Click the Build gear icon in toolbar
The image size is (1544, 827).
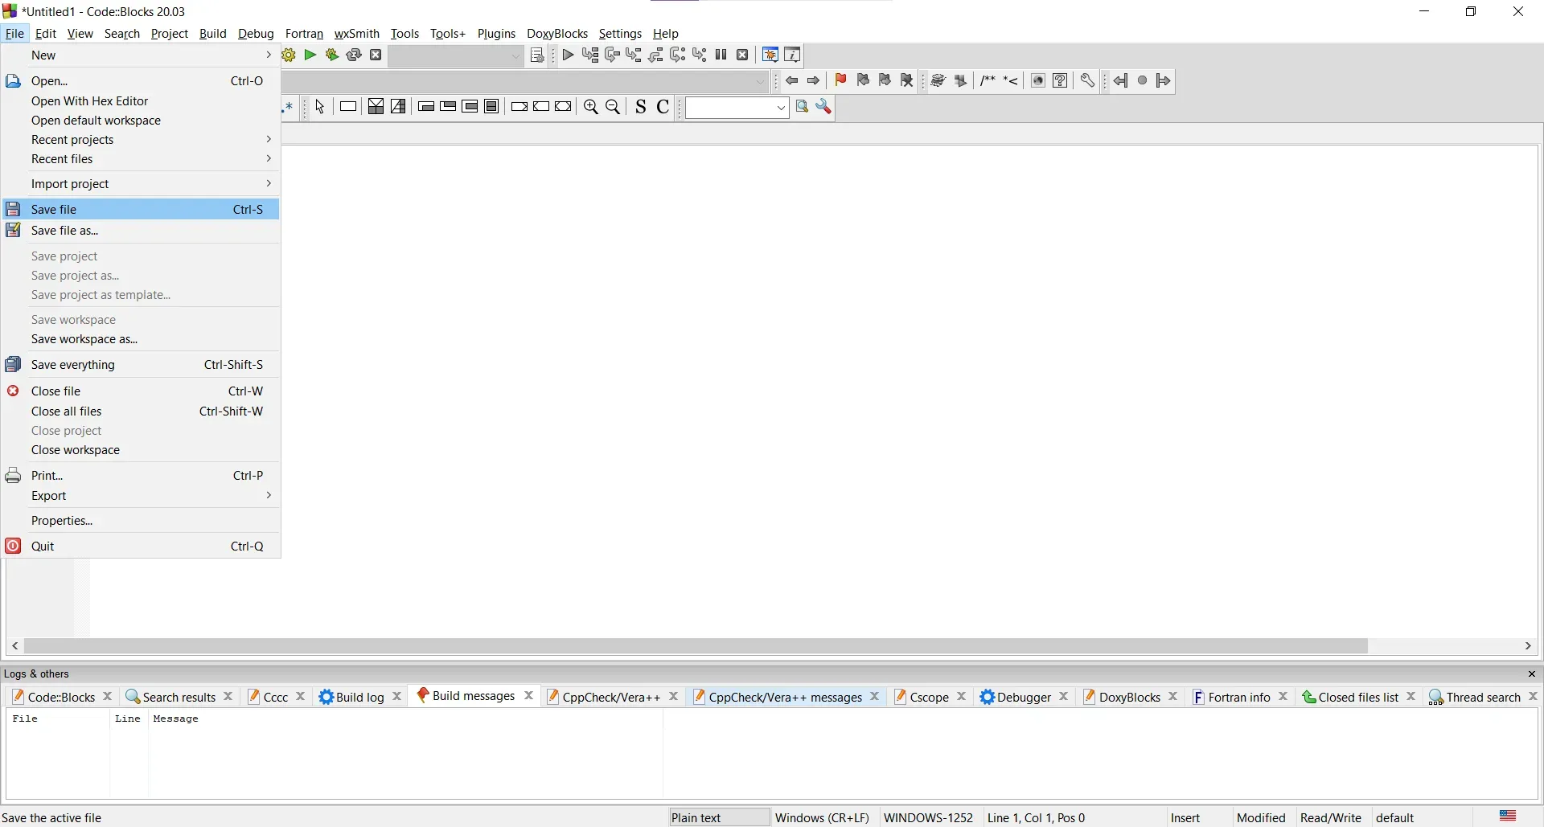[289, 55]
